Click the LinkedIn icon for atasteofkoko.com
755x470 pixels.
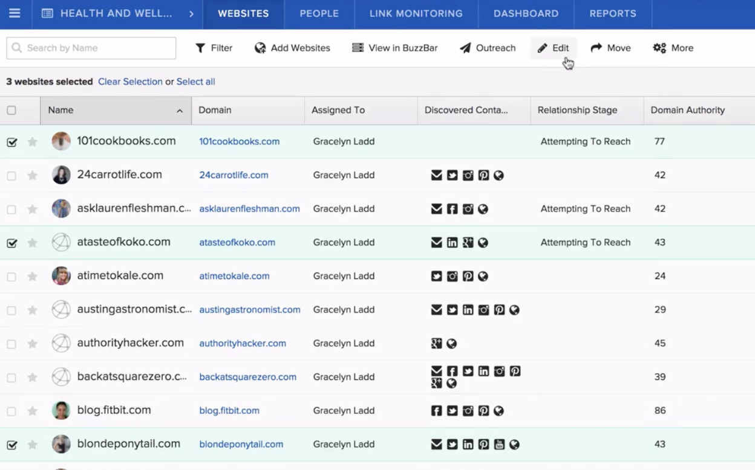452,242
